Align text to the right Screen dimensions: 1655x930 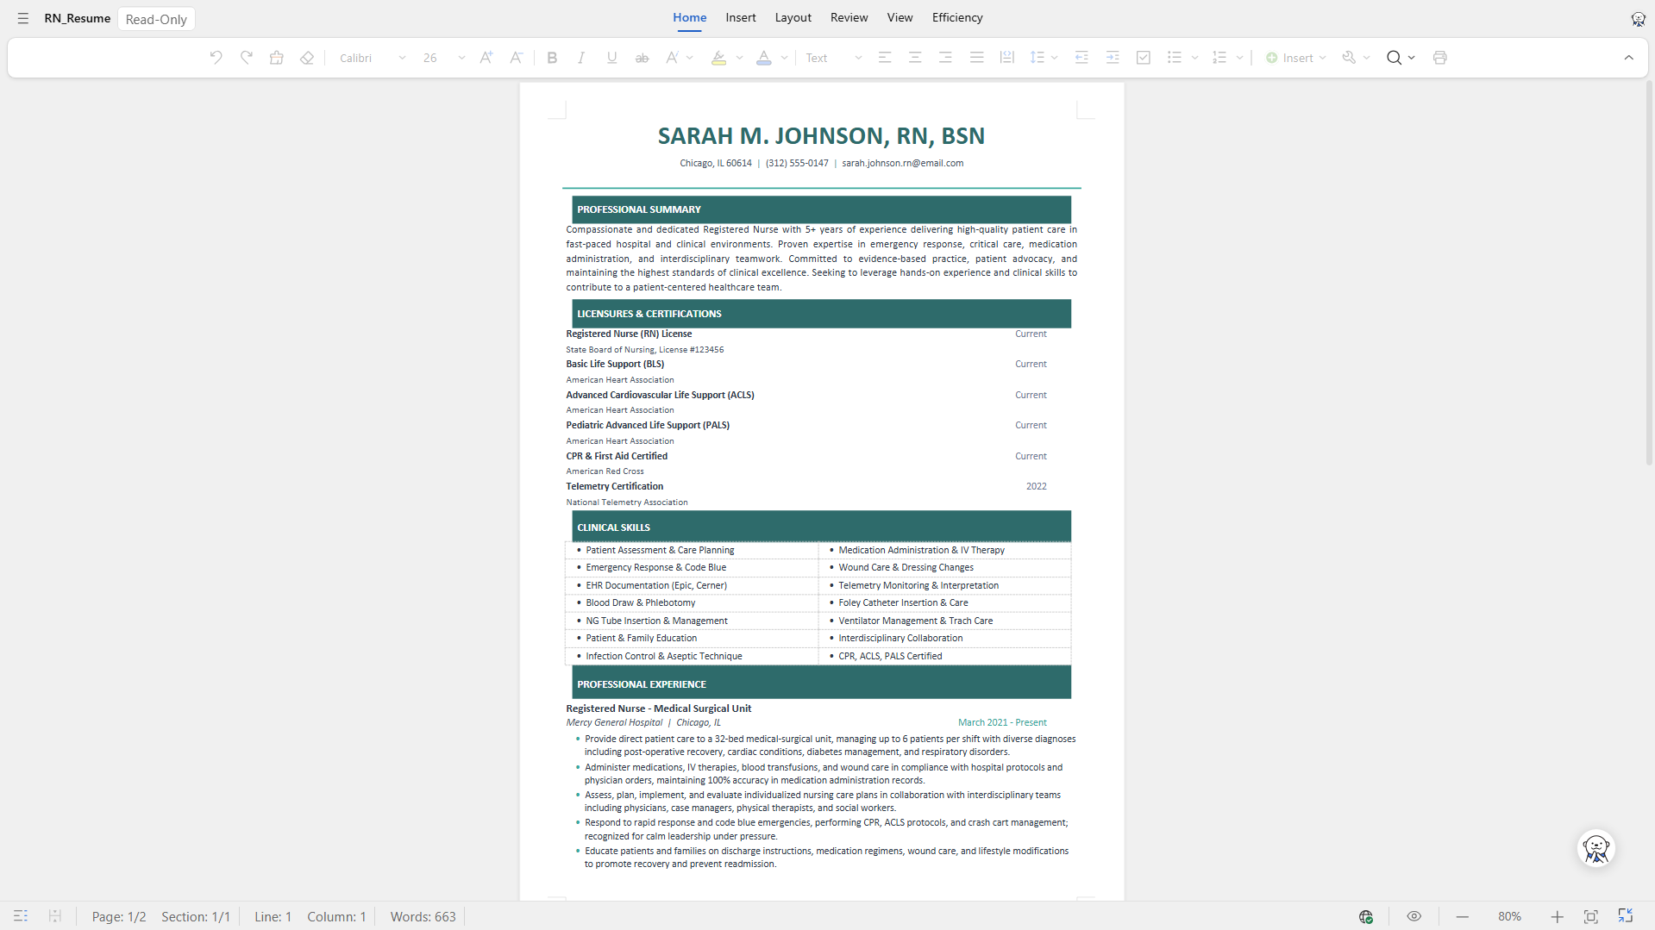[x=945, y=58]
